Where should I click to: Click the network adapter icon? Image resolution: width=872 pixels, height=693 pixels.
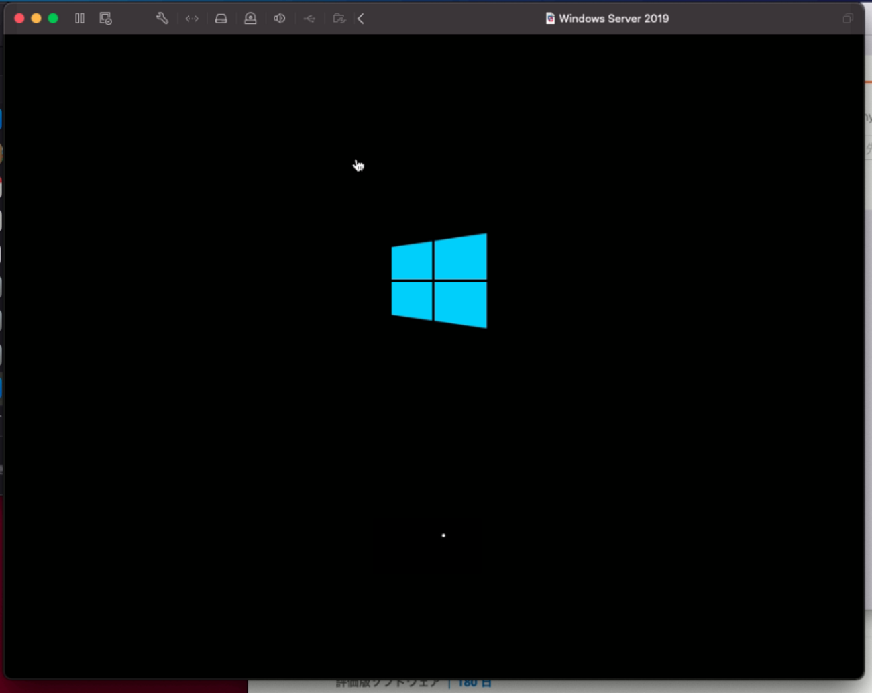192,19
